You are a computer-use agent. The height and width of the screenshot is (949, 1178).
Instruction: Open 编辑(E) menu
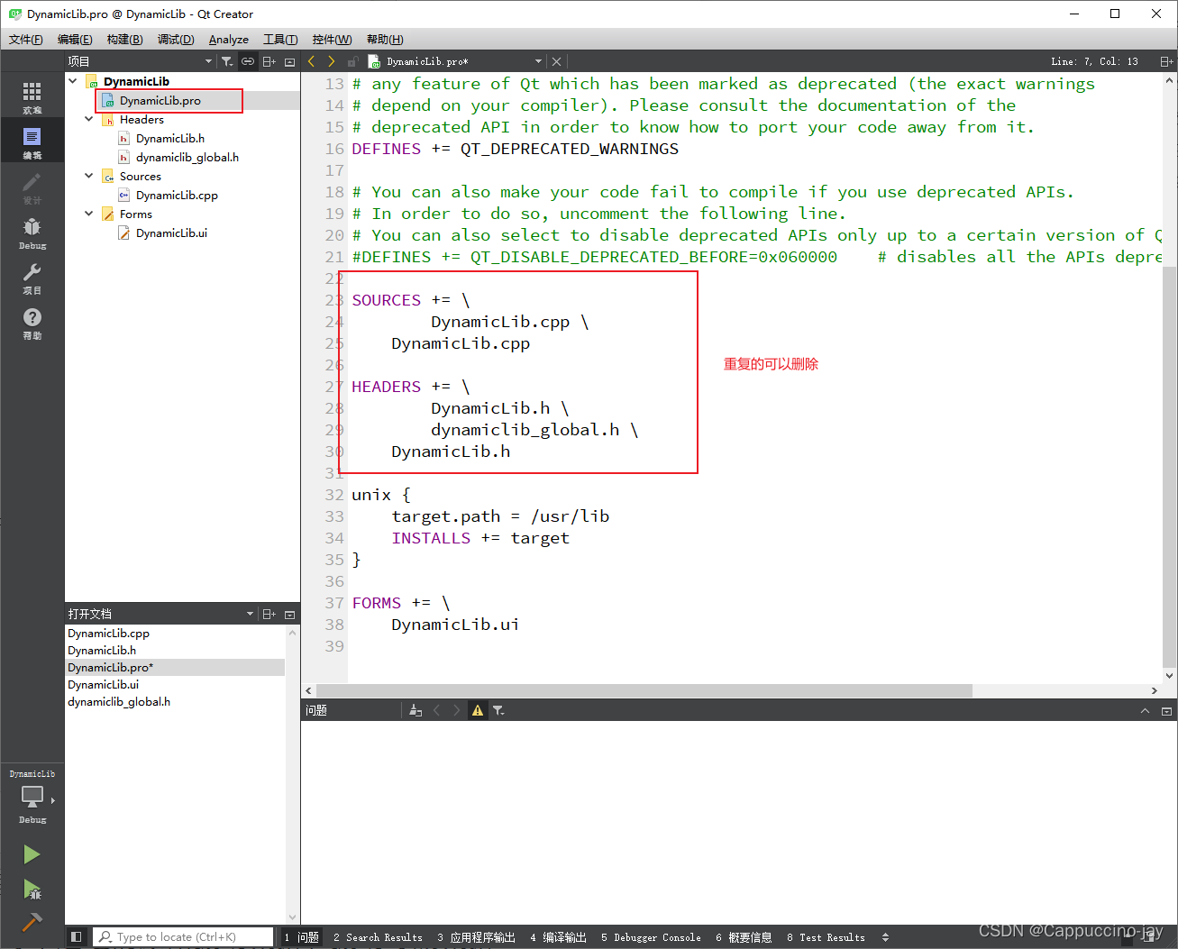tap(75, 40)
